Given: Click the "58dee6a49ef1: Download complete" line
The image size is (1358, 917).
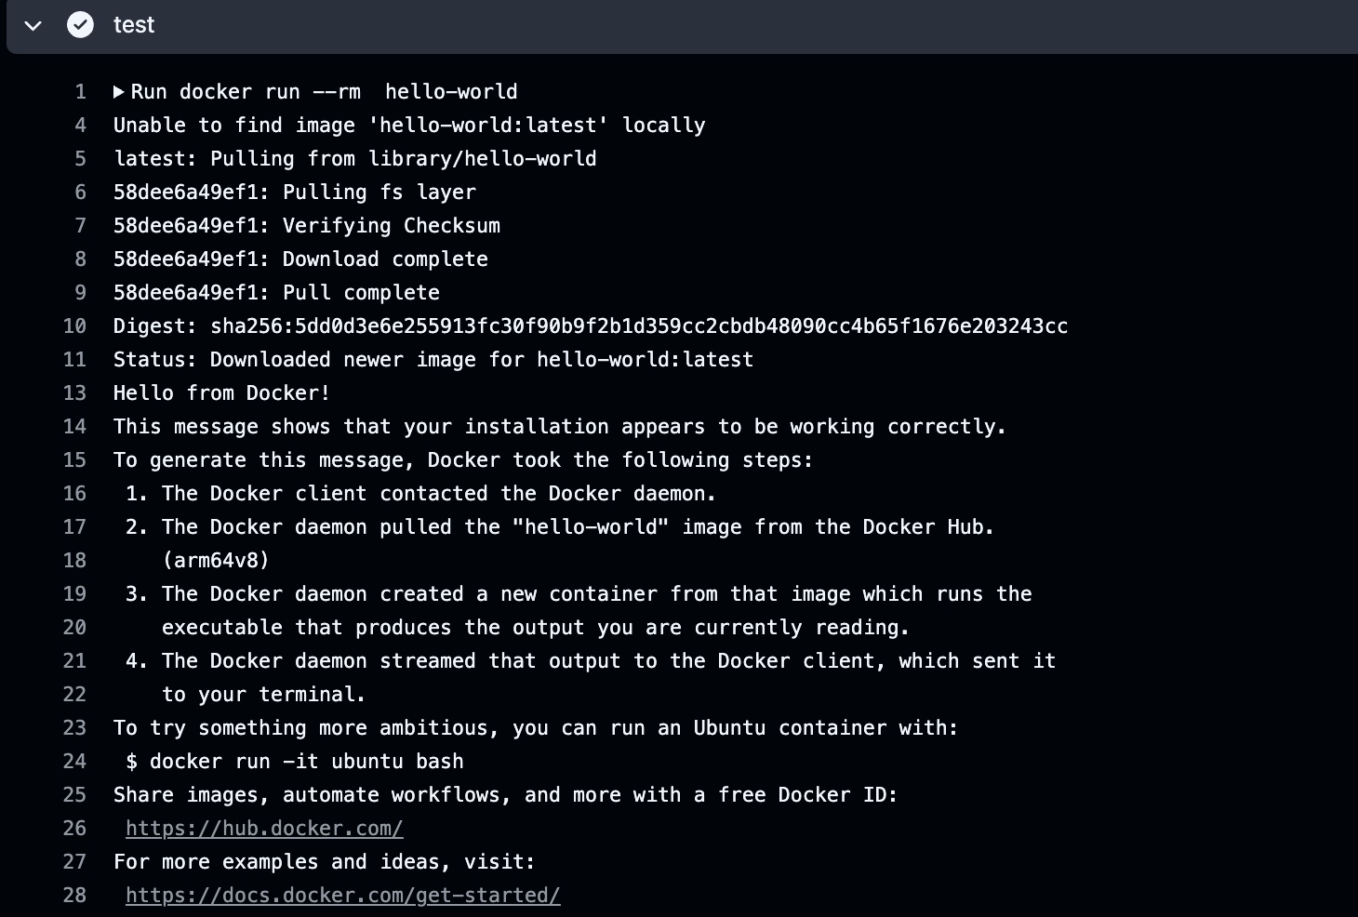Looking at the screenshot, I should pos(300,259).
